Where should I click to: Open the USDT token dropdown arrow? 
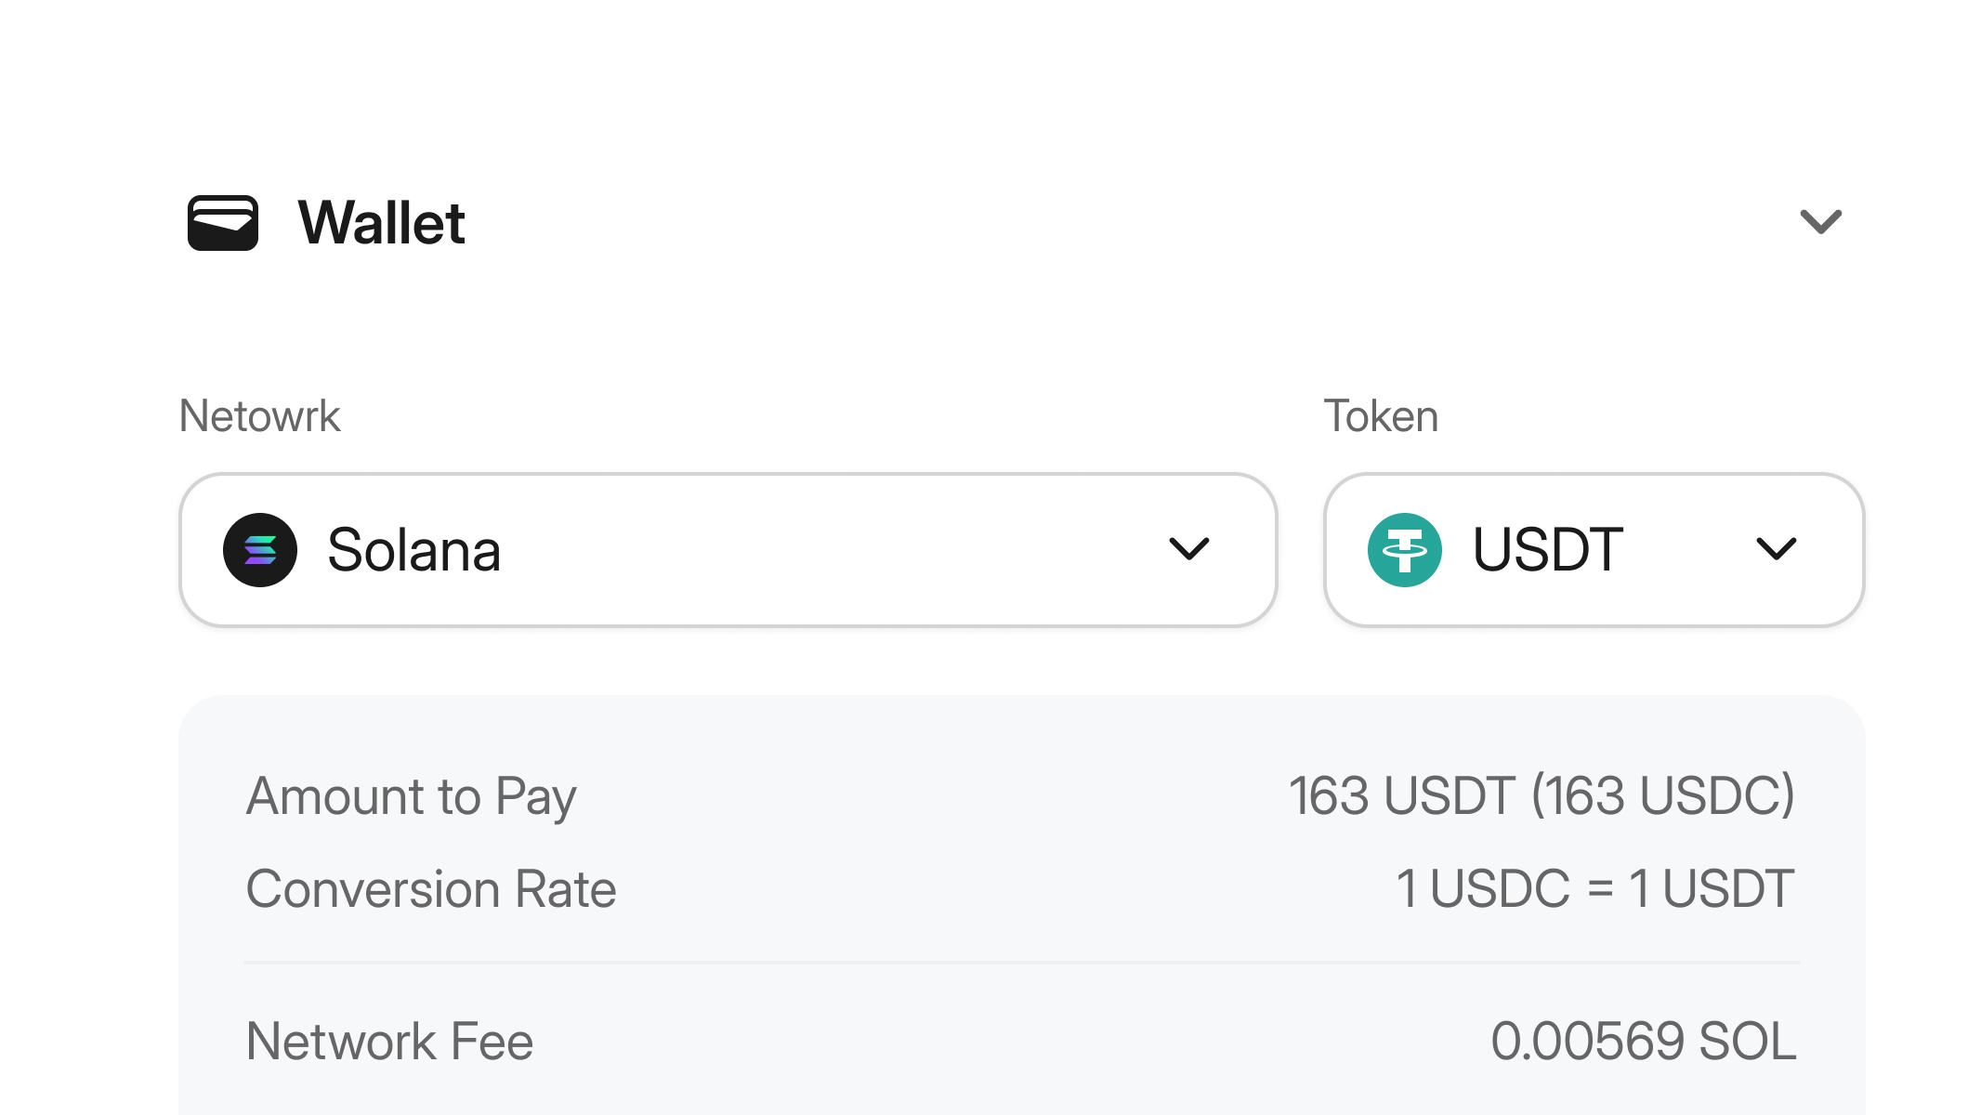click(x=1777, y=549)
